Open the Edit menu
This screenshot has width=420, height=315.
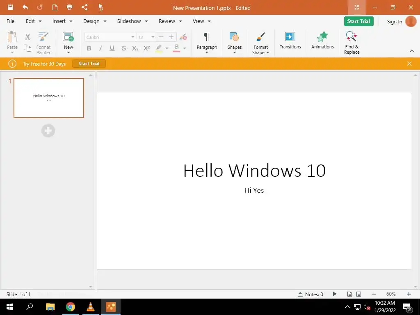click(x=34, y=21)
